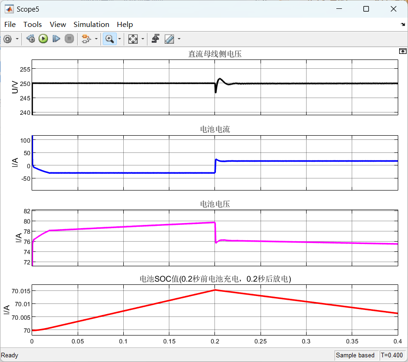Viewport: 408px width, 362px height.
Task: Run the simulation with the Play button
Action: click(x=43, y=39)
